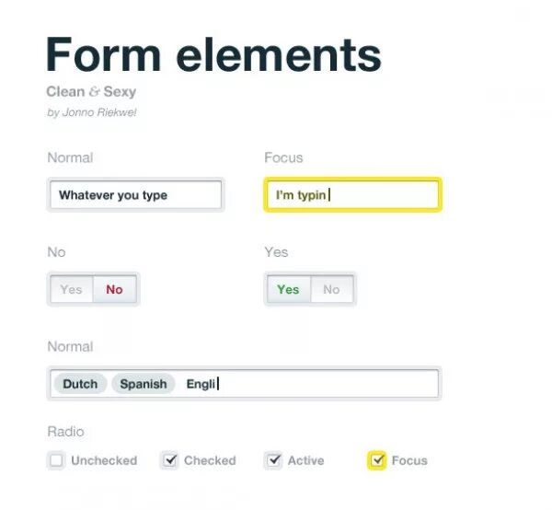Image resolution: width=552 pixels, height=510 pixels.
Task: Click the Focus checkbox label text
Action: click(409, 460)
